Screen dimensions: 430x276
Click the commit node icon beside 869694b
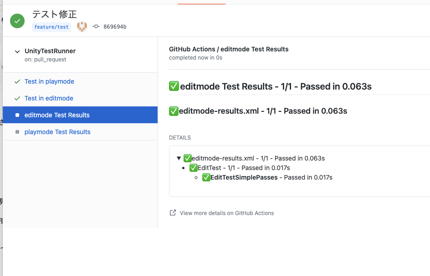pyautogui.click(x=96, y=27)
